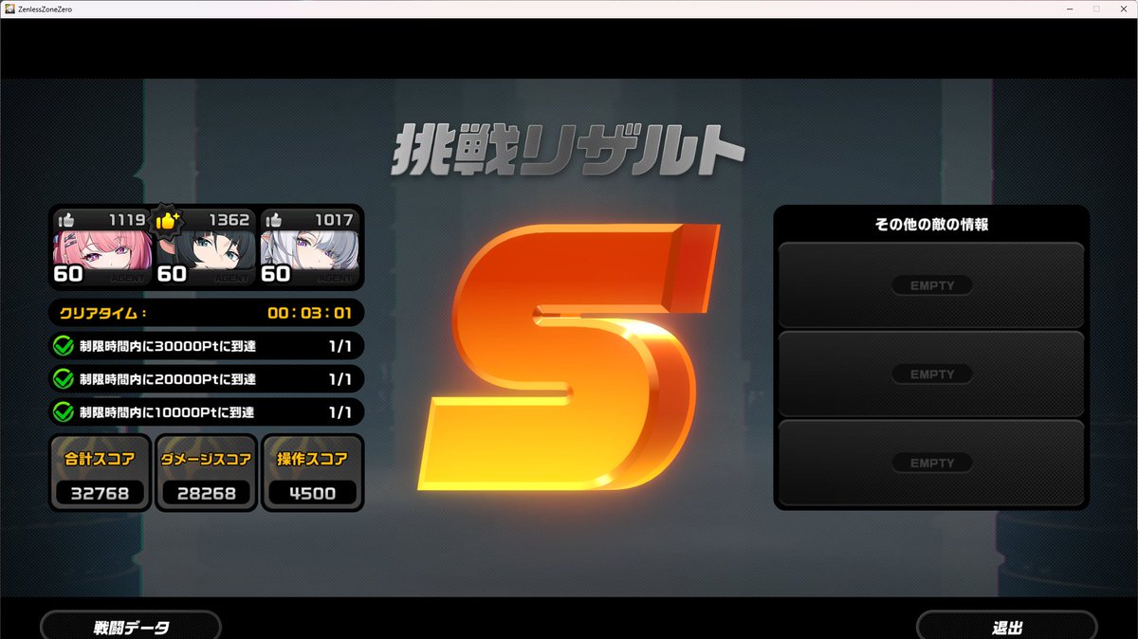Maximize the ZenlessZoneZero window
The image size is (1138, 639).
(1096, 9)
